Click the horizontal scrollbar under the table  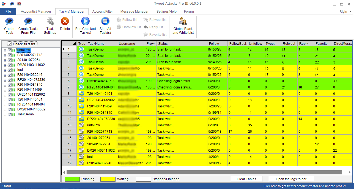[x=204, y=172]
